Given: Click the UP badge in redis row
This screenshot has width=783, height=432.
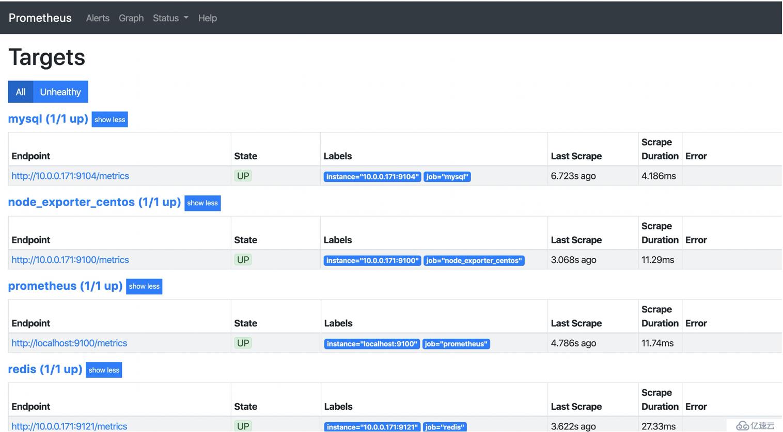Looking at the screenshot, I should click(243, 426).
